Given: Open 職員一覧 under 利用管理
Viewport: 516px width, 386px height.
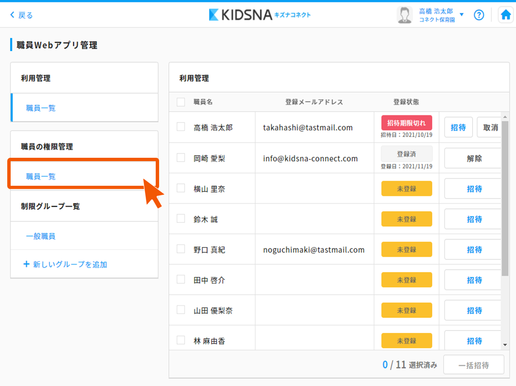Looking at the screenshot, I should click(x=41, y=108).
